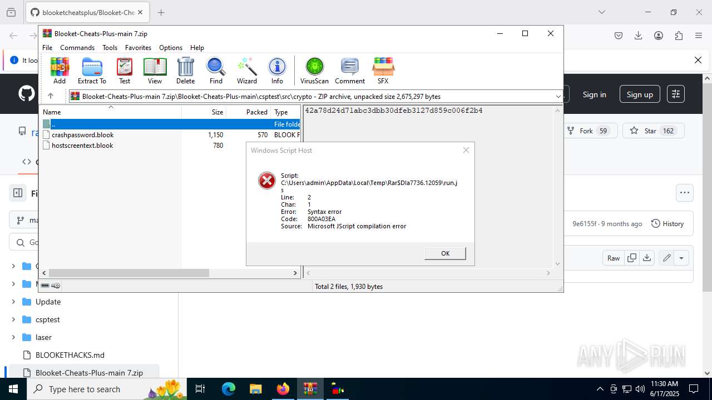This screenshot has height=400, width=712.
Task: Expand the WinRAR address path dropdown
Action: tap(558, 97)
